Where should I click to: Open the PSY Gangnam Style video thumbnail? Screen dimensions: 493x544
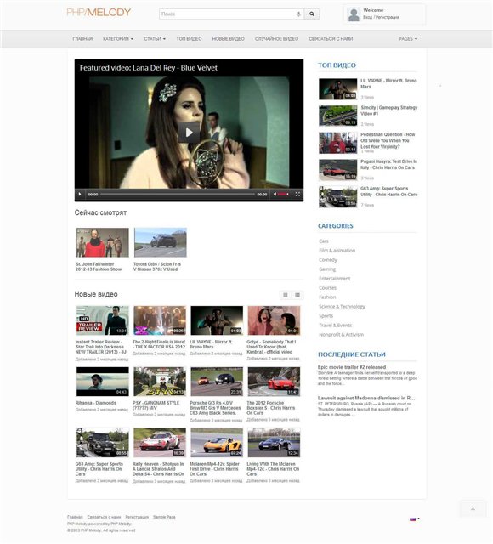tap(160, 382)
